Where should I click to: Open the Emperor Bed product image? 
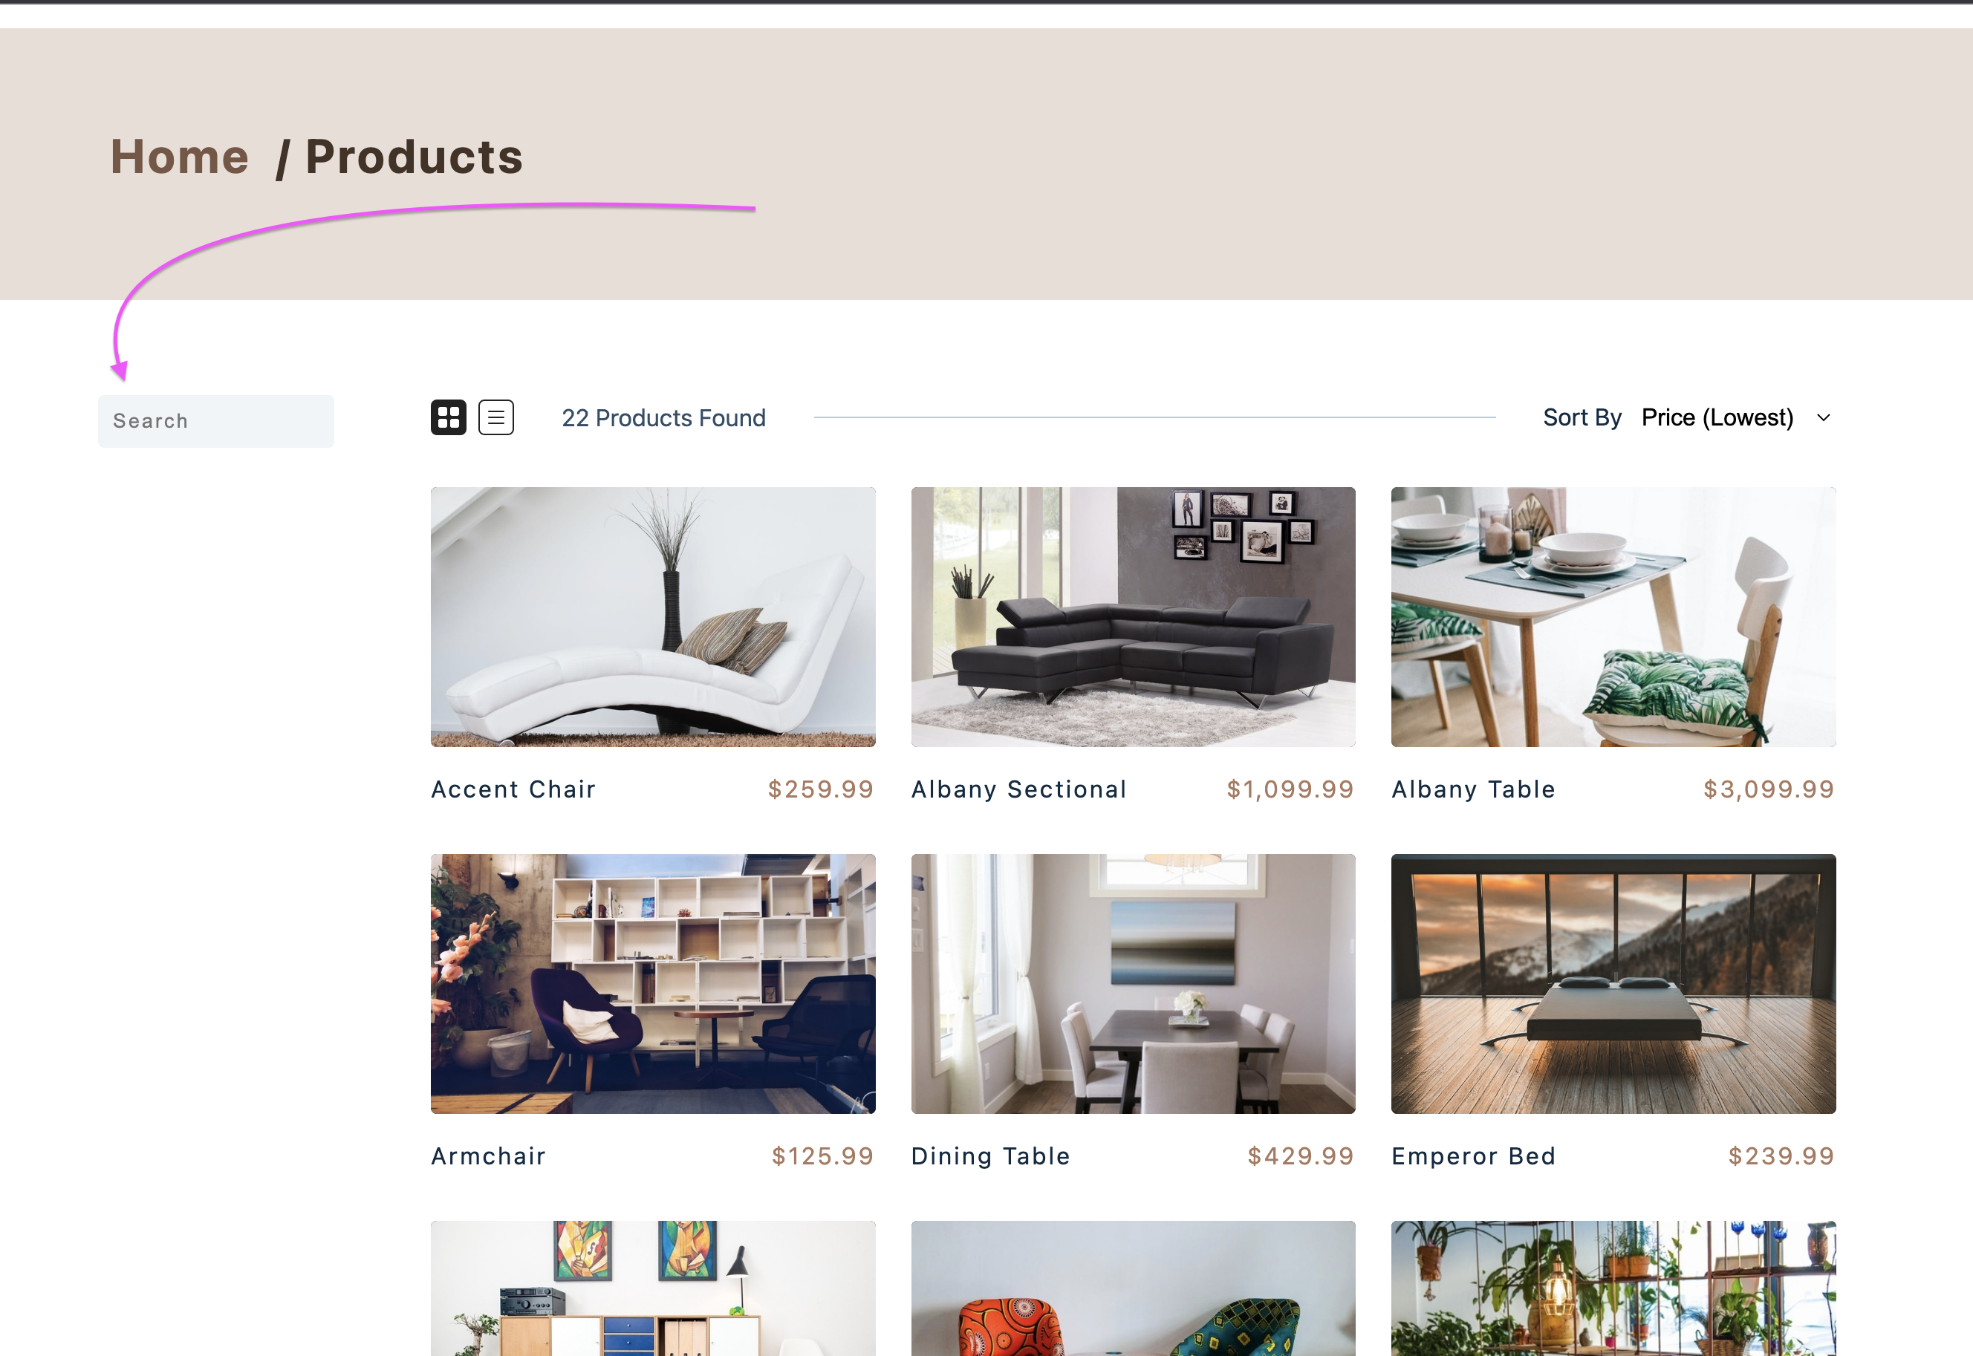click(x=1613, y=984)
